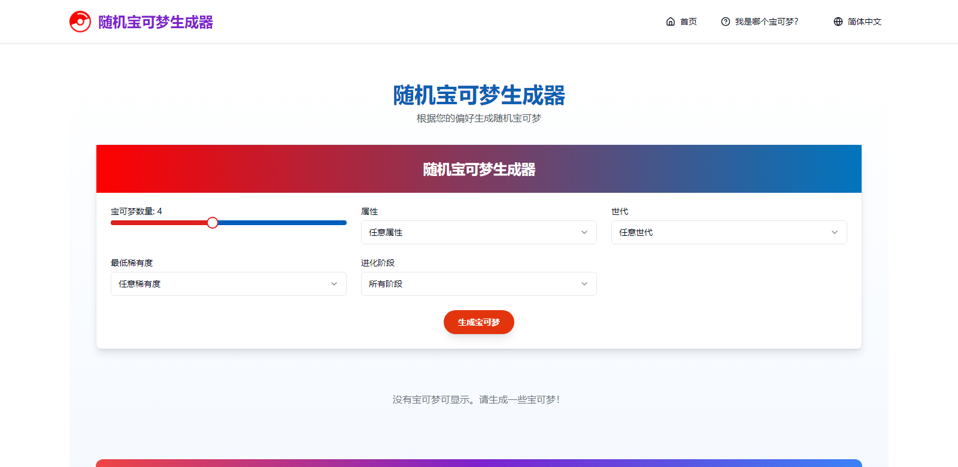
Task: Click the blue portion of quantity slider
Action: click(x=283, y=223)
